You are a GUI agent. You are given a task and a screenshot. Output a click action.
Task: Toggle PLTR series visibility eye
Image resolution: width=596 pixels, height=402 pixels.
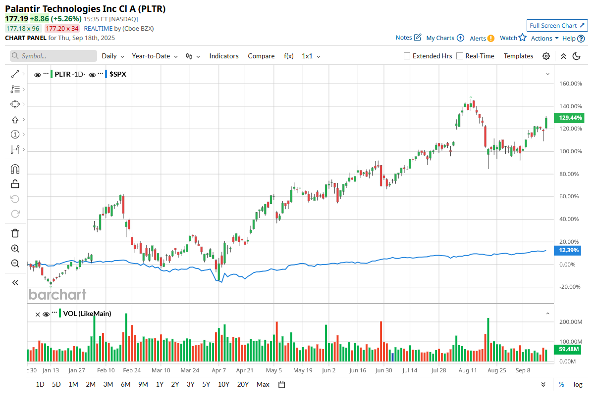(x=37, y=75)
